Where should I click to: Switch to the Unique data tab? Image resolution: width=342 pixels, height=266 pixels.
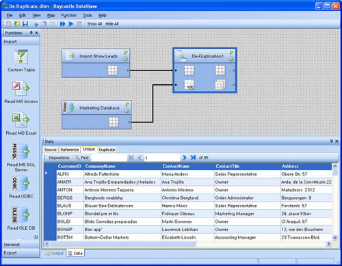pos(89,149)
